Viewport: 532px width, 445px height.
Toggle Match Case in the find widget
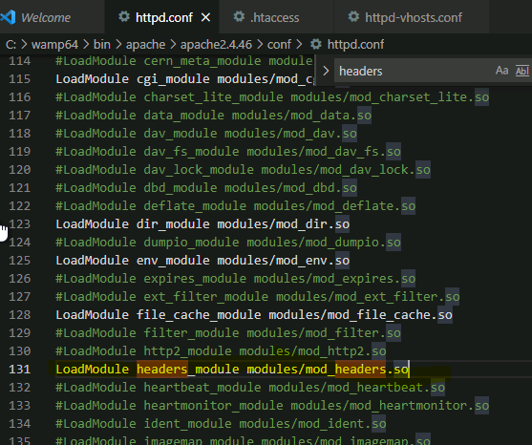(501, 71)
